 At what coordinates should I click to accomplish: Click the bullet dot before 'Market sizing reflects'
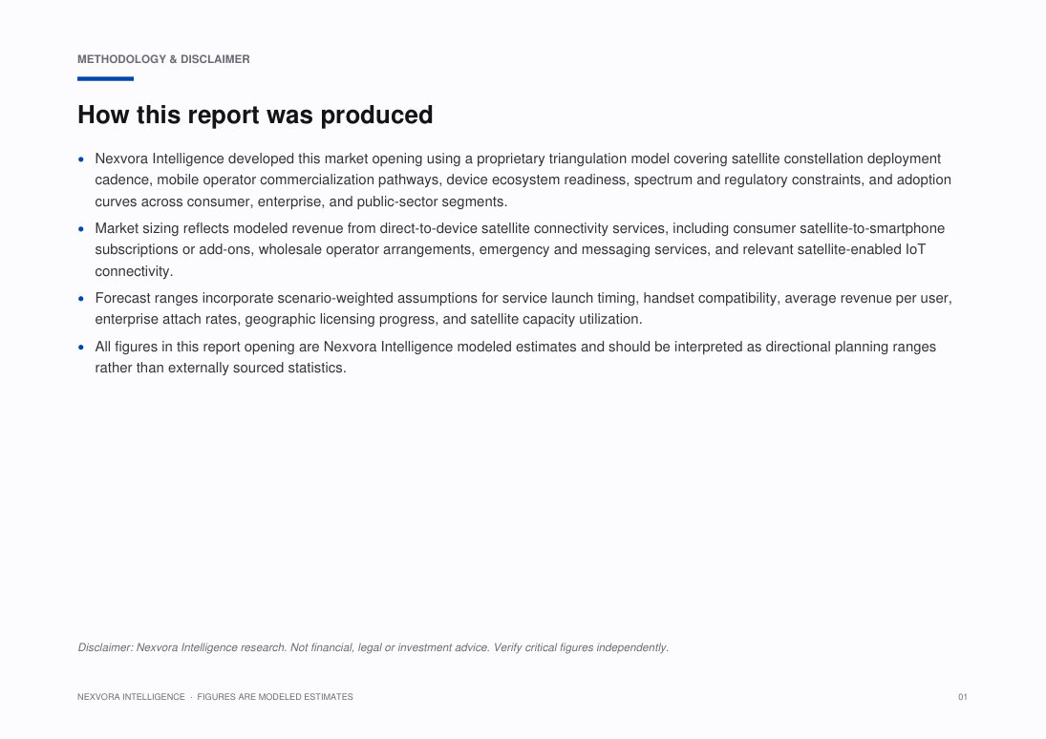click(x=81, y=229)
